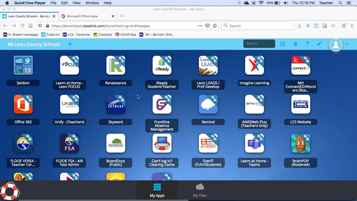Reload the page with the refresh button
357x201 pixels.
[22, 26]
